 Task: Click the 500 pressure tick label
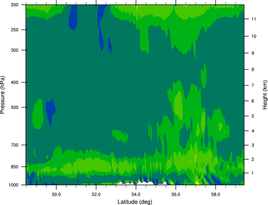(x=15, y=107)
